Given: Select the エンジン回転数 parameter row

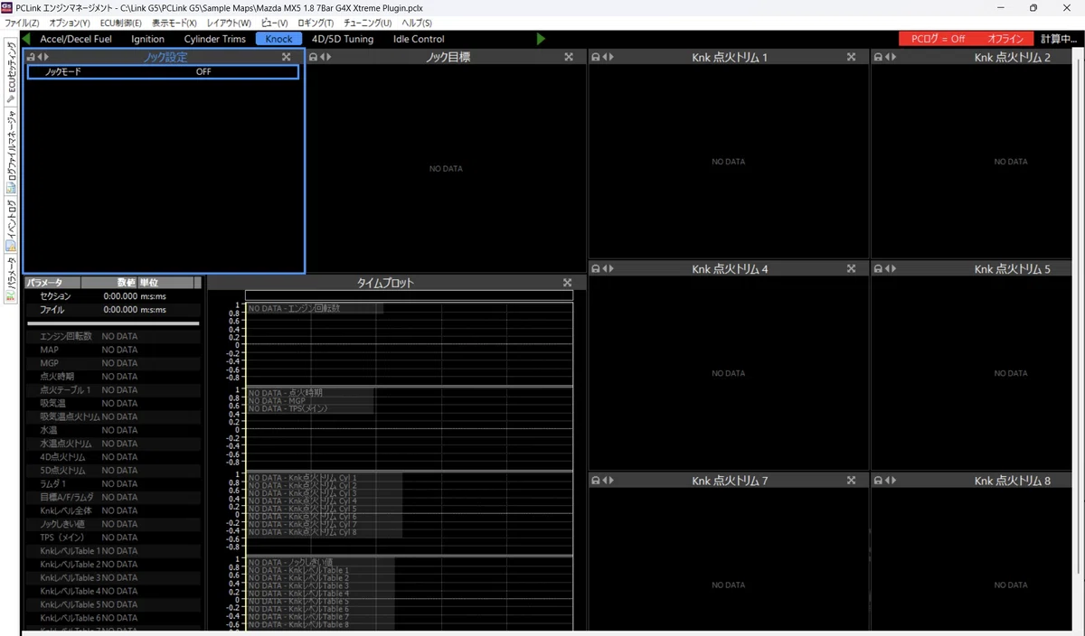Looking at the screenshot, I should [111, 336].
